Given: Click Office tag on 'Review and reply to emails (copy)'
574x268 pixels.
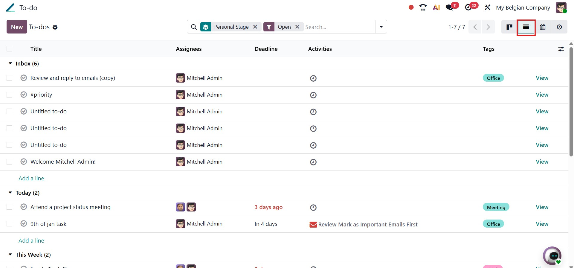Looking at the screenshot, I should tap(493, 78).
